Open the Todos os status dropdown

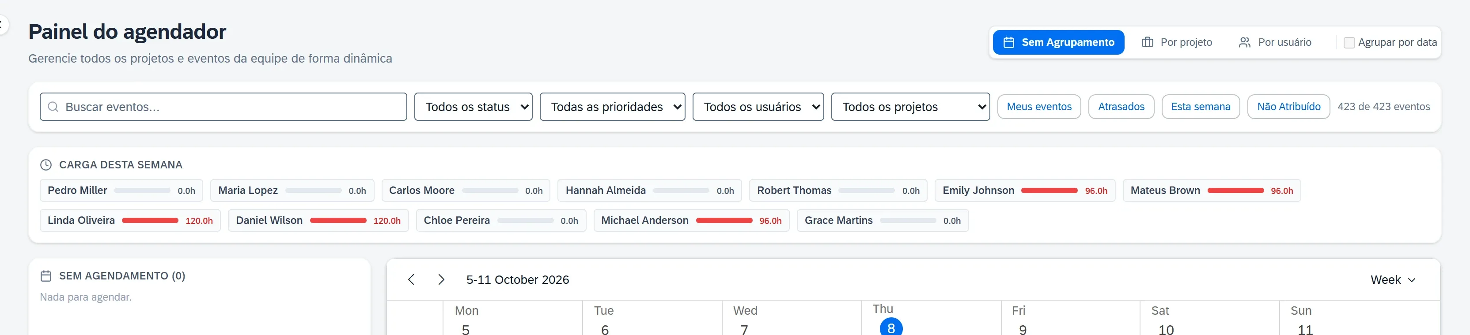[x=473, y=107]
